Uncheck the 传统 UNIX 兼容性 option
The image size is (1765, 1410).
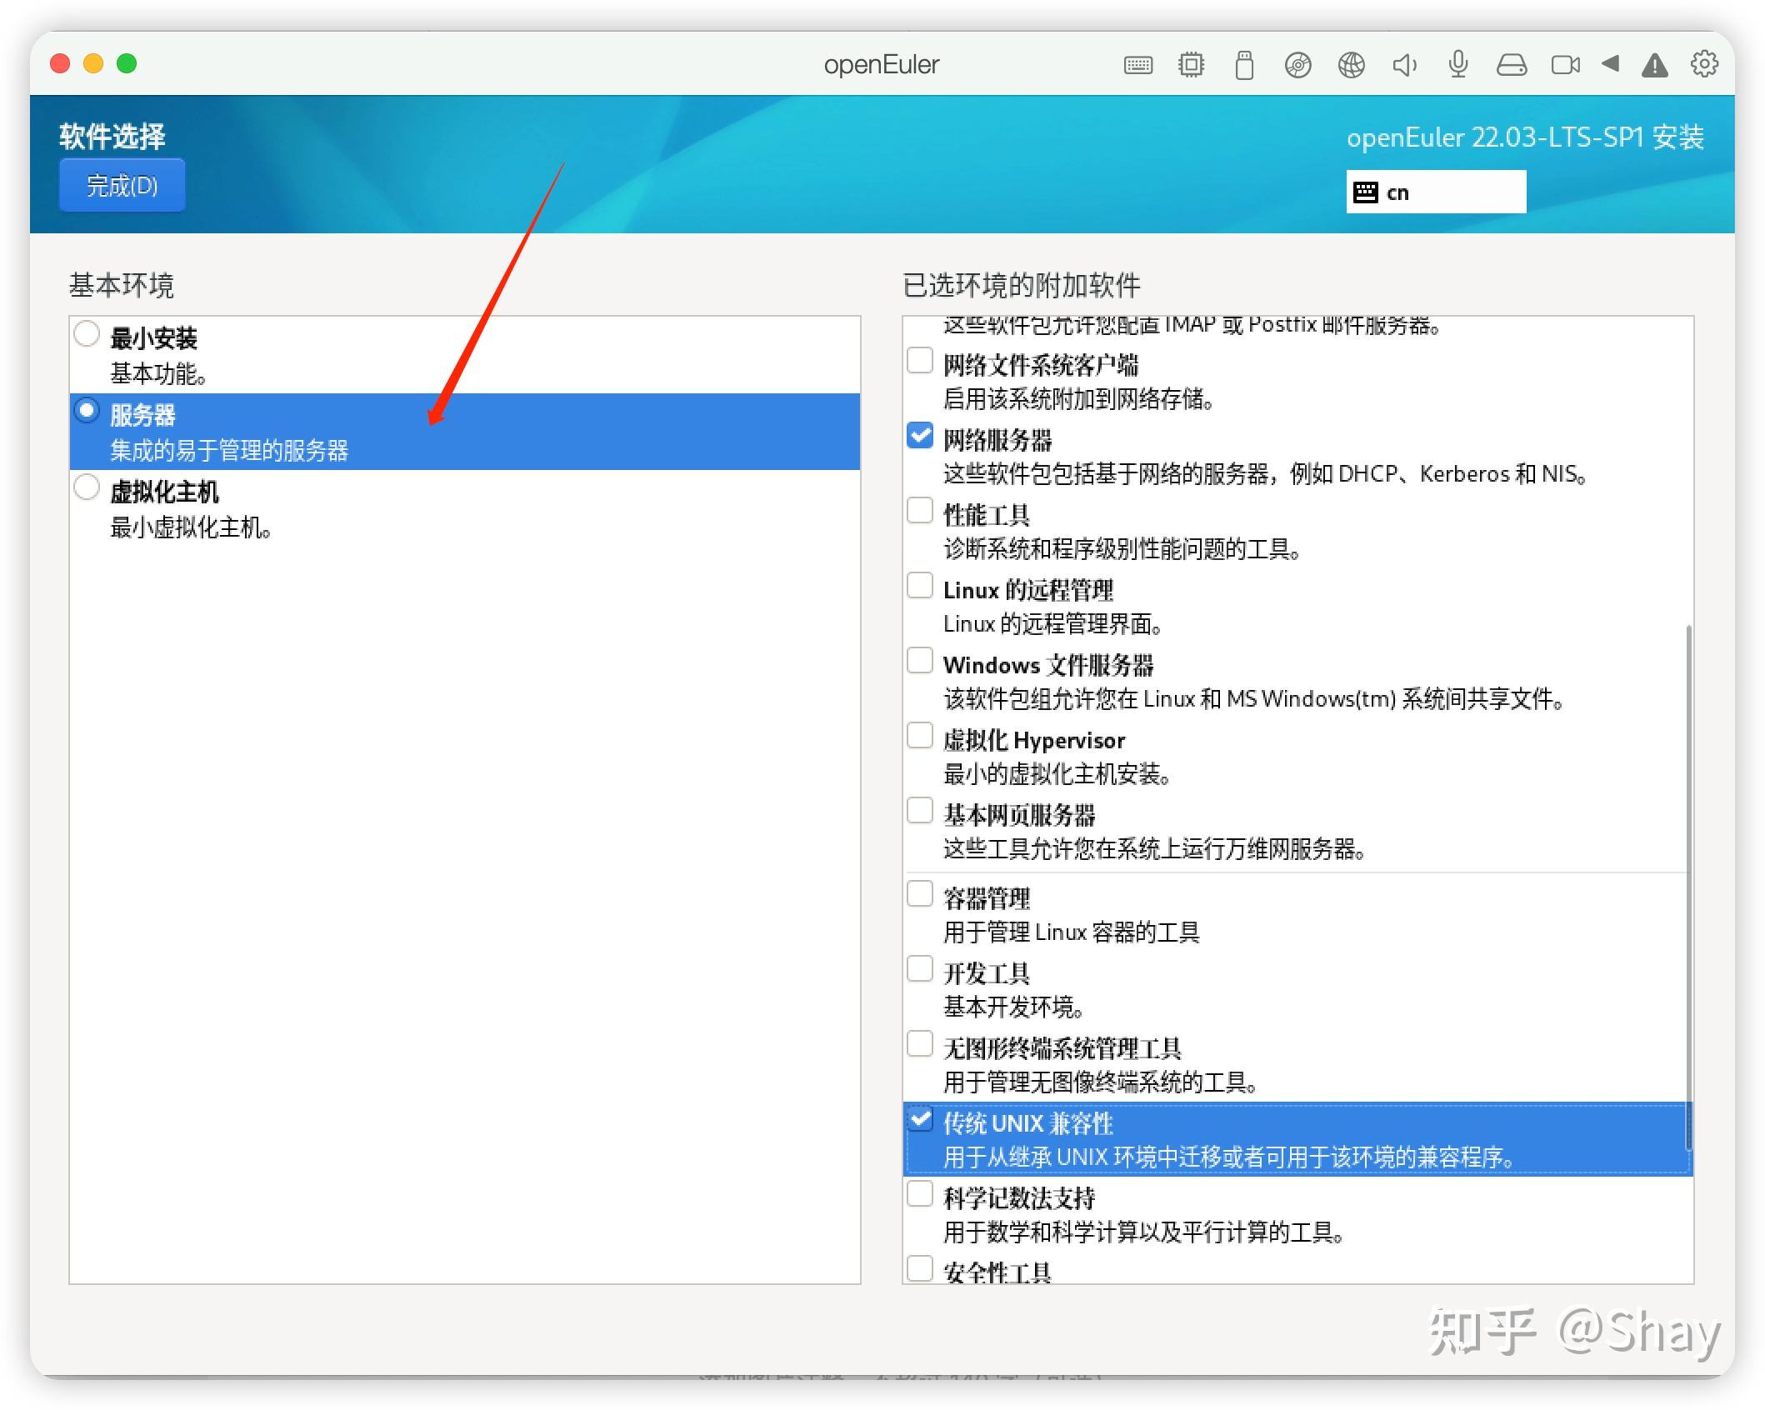tap(922, 1120)
